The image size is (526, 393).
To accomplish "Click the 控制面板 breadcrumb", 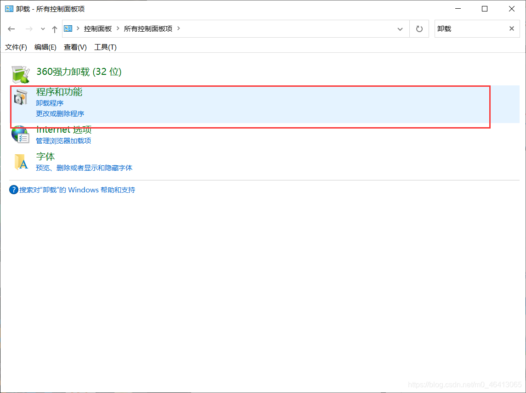I will [x=97, y=29].
